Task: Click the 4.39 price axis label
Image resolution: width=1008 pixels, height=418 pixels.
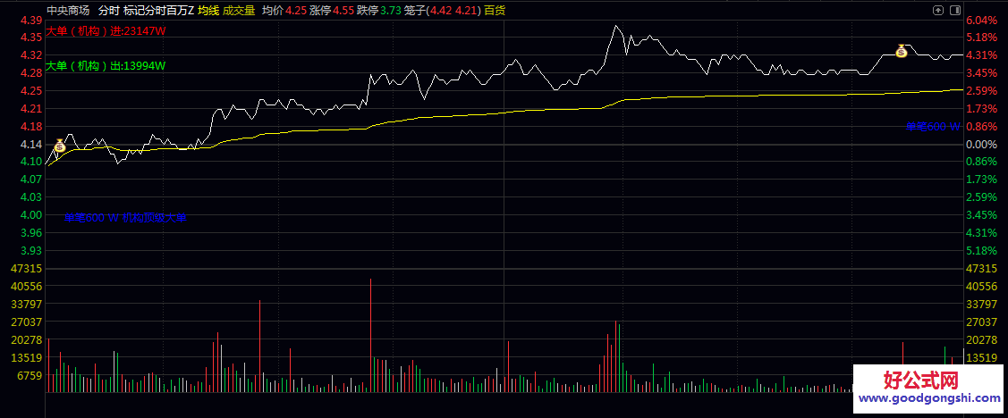Action: 31,20
